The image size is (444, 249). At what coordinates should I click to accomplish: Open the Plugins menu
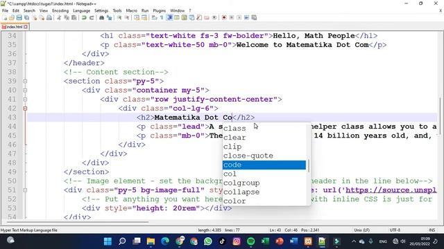point(159,11)
